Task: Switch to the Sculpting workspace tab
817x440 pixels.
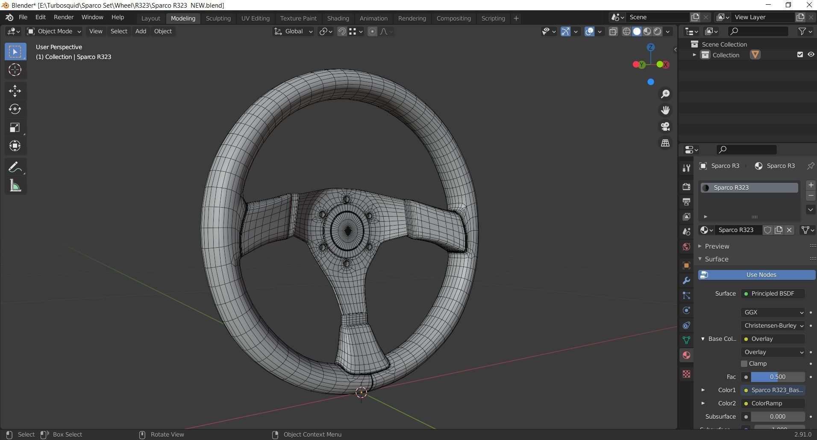Action: click(x=218, y=18)
